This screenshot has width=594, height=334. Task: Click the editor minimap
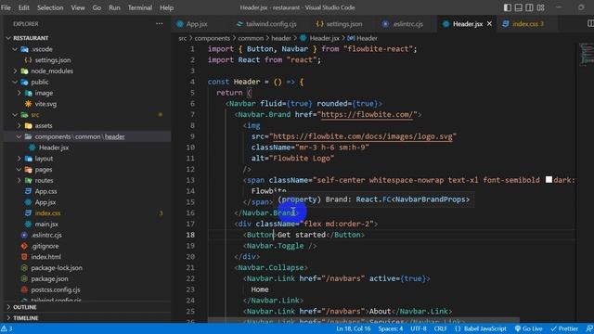click(x=586, y=55)
